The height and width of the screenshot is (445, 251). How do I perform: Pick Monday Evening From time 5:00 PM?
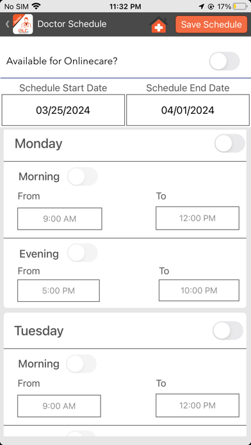pyautogui.click(x=58, y=291)
